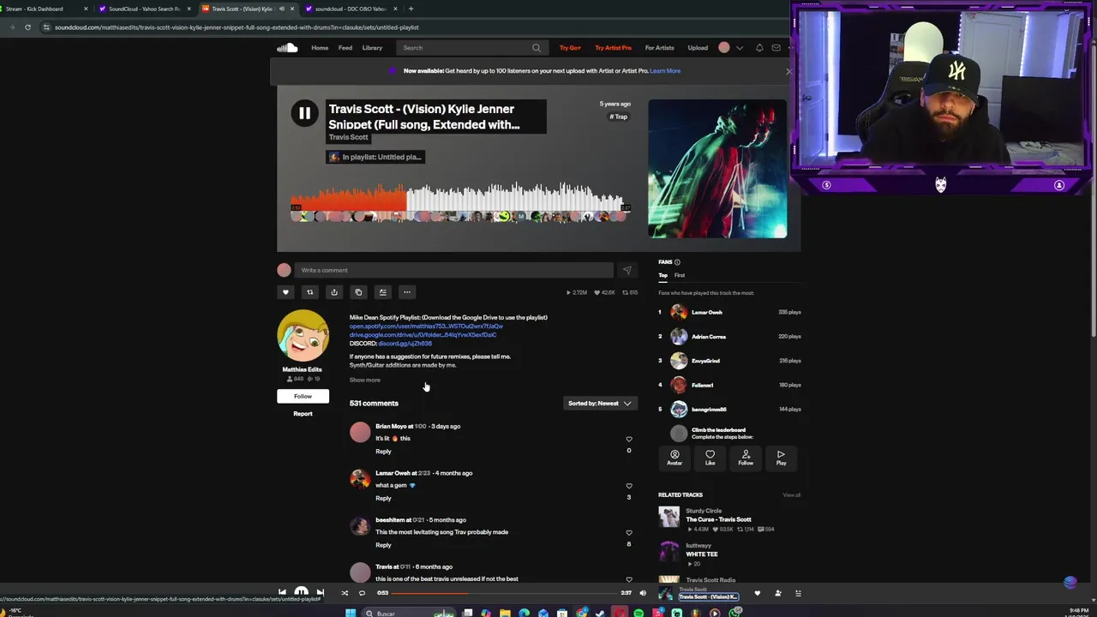Repost the track using the repost icon

pos(310,292)
